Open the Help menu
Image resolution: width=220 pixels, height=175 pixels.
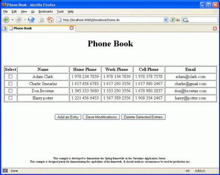tap(70, 11)
